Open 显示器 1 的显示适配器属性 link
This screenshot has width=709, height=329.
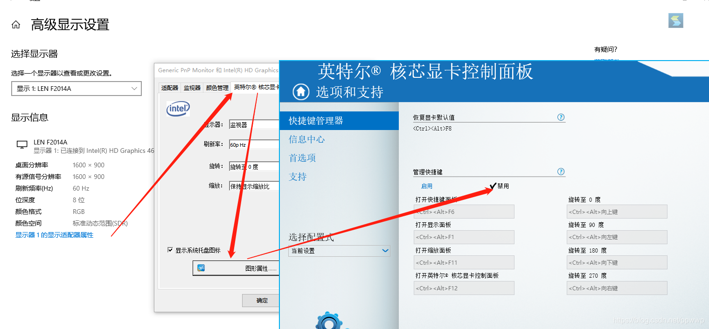pos(55,235)
